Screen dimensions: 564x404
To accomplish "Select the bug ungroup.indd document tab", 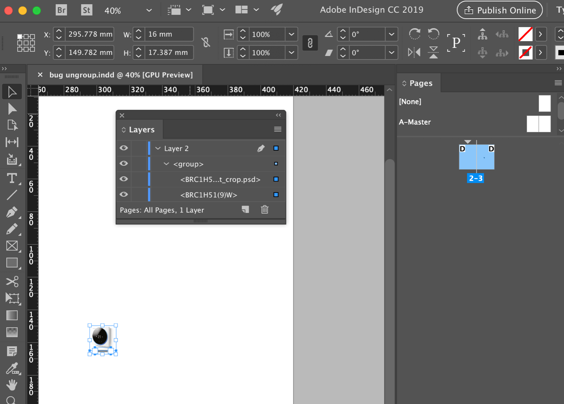I will coord(120,75).
